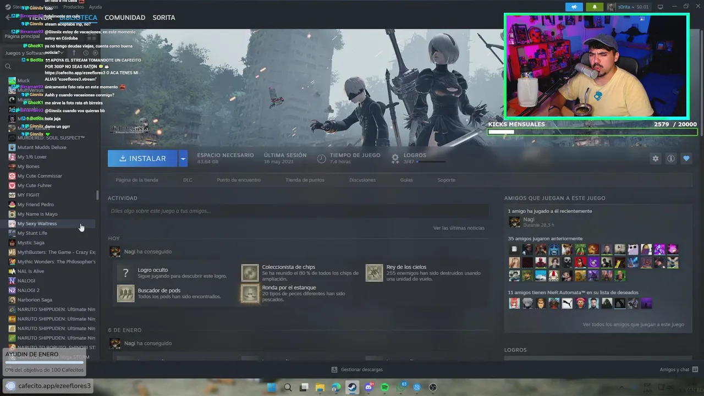Open Discord from taskbar

coord(369,387)
